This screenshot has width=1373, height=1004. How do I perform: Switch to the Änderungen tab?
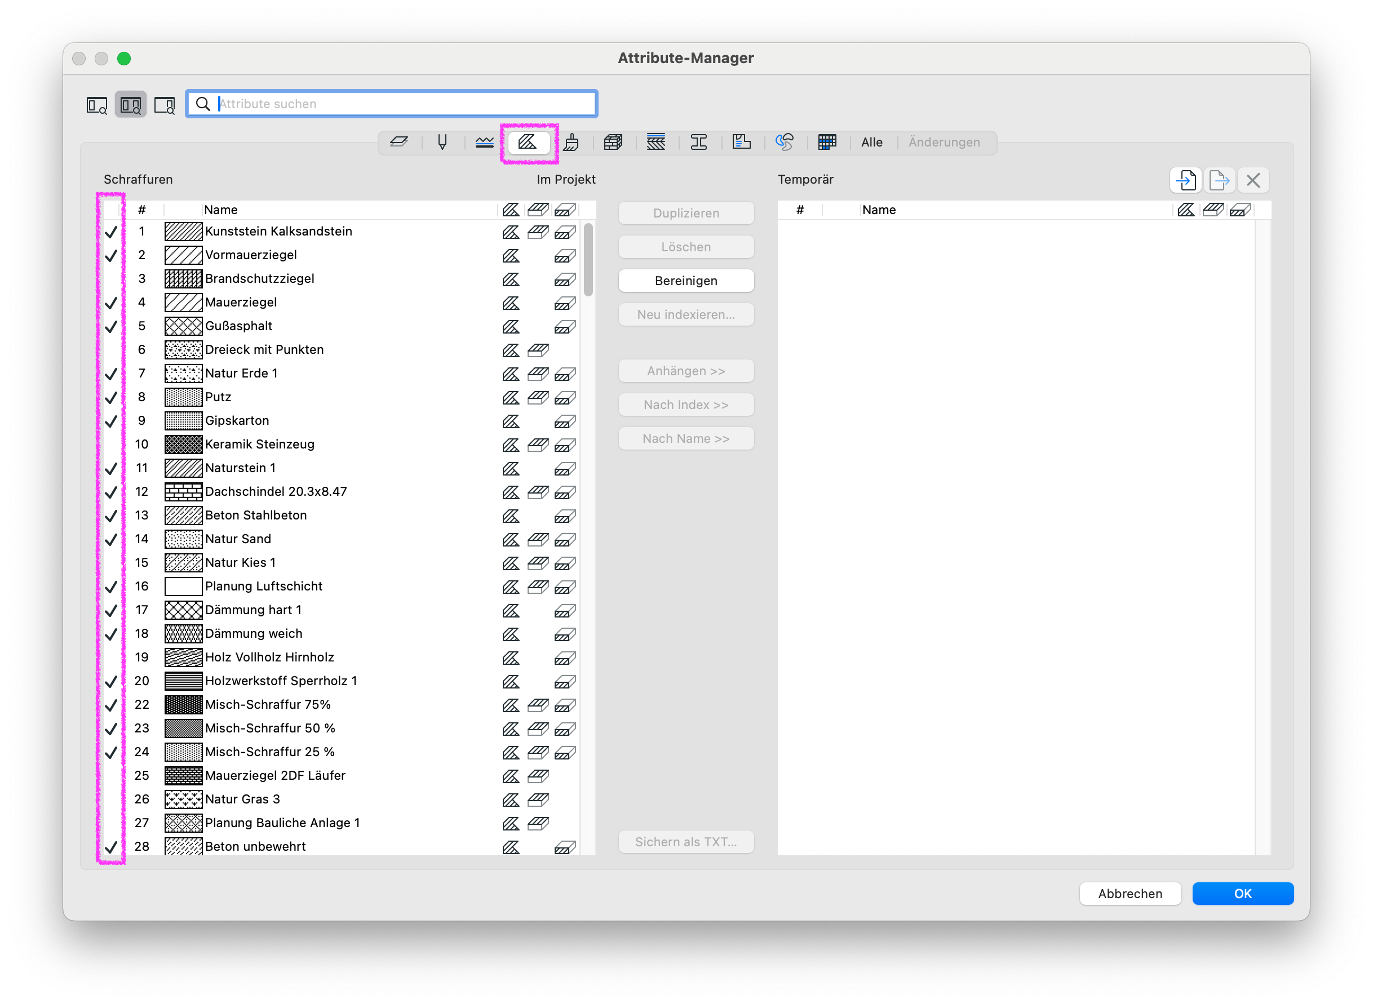coord(944,142)
